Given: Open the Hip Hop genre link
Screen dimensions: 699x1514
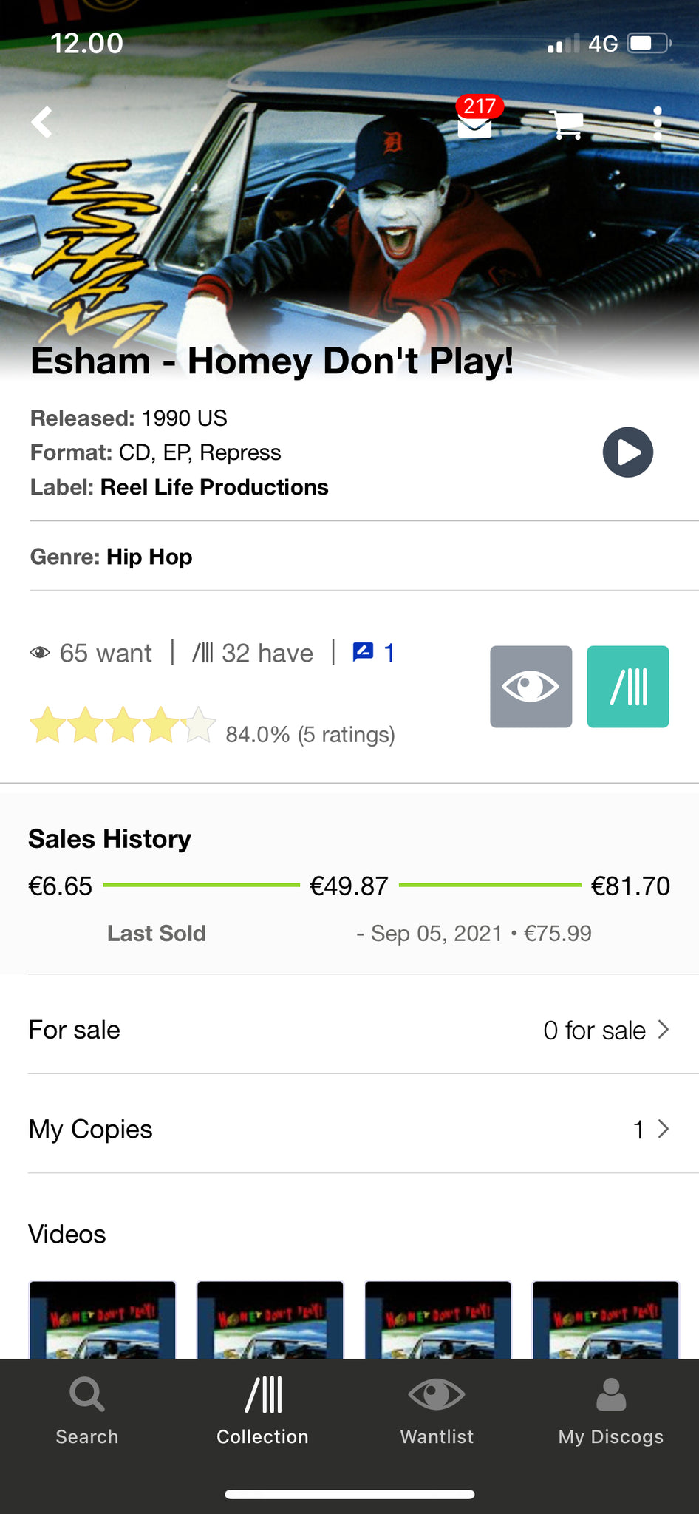Looking at the screenshot, I should tap(149, 557).
